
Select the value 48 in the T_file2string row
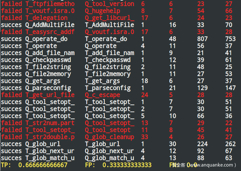(x=201, y=67)
